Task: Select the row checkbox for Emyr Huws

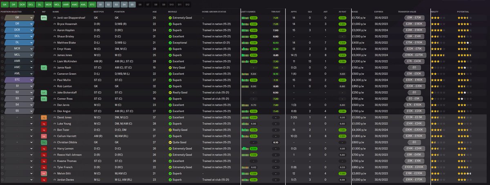Action: [x=2, y=49]
